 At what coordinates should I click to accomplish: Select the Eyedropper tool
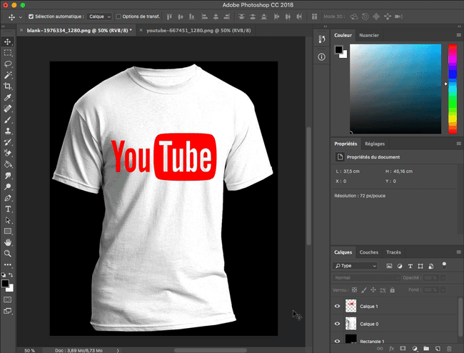pos(8,97)
